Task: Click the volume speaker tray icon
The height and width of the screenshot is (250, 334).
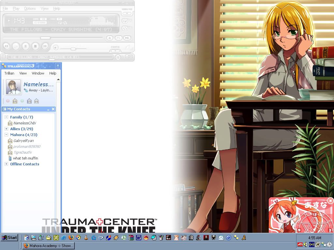Action: [305, 244]
